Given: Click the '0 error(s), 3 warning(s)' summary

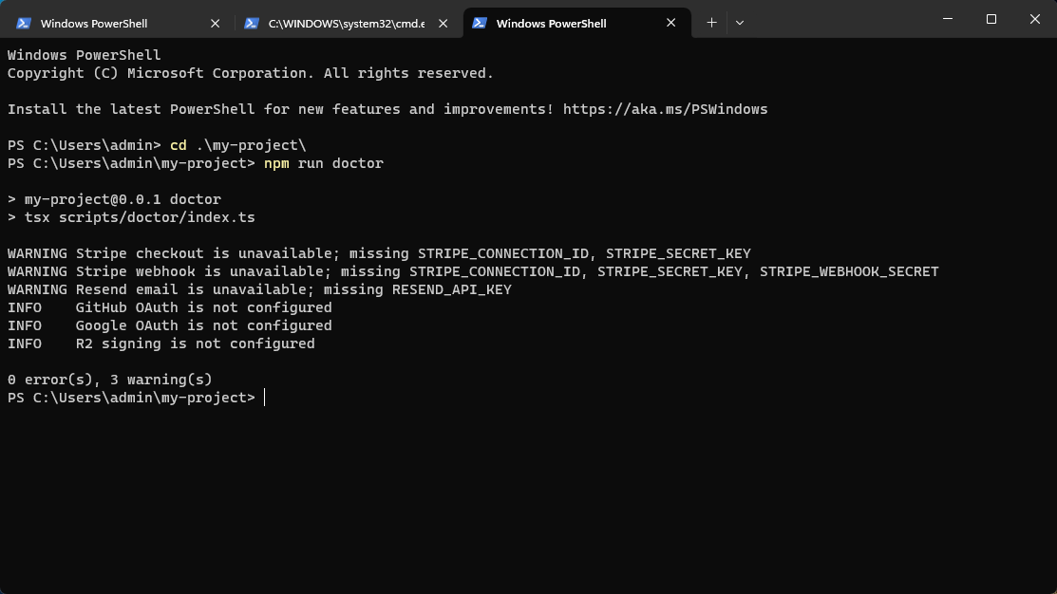Looking at the screenshot, I should (x=110, y=380).
